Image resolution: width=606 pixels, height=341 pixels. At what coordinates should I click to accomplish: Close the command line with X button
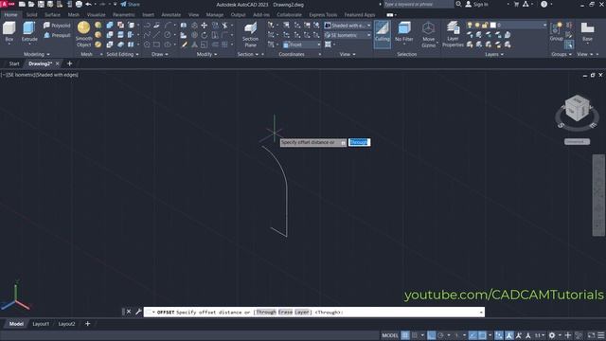coord(129,312)
